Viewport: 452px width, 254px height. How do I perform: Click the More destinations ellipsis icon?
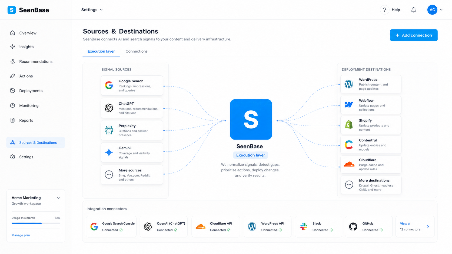click(349, 185)
